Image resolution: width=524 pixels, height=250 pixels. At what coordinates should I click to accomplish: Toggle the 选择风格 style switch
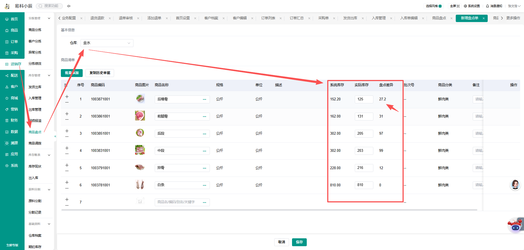(x=440, y=6)
